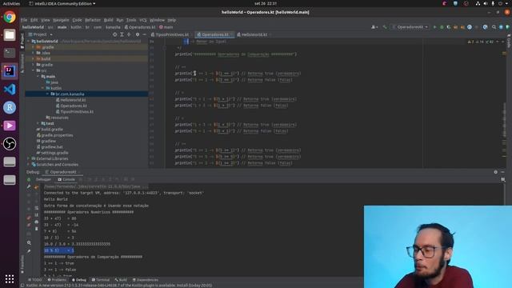Click Kotlin plugin update status bar message
The image size is (512, 288).
point(119,286)
